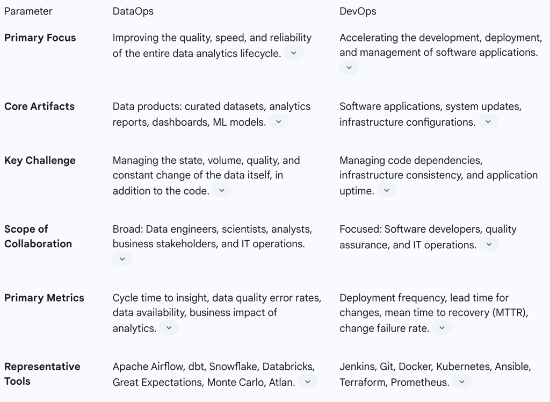This screenshot has height=402, width=550.
Task: Open the Key Challenge DevOps chevron
Action: click(386, 190)
